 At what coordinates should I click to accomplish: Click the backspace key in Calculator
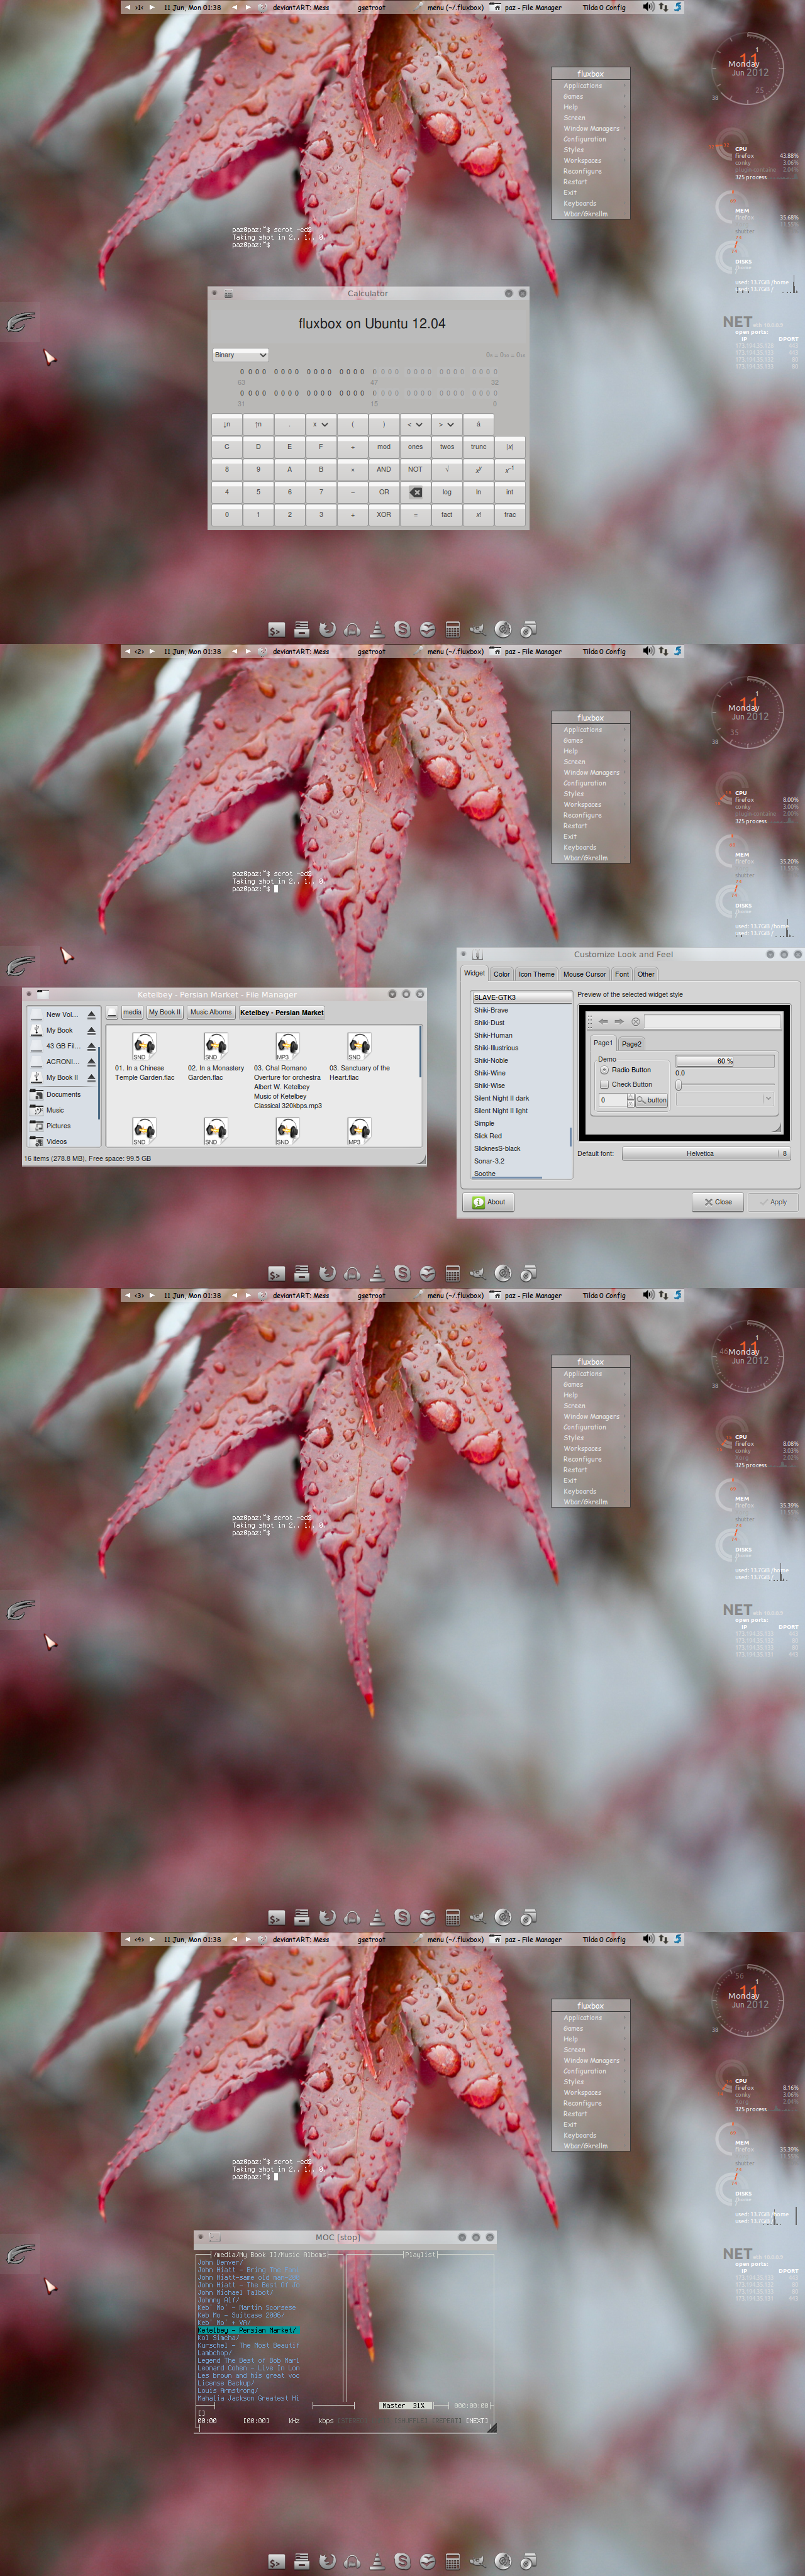click(x=415, y=492)
